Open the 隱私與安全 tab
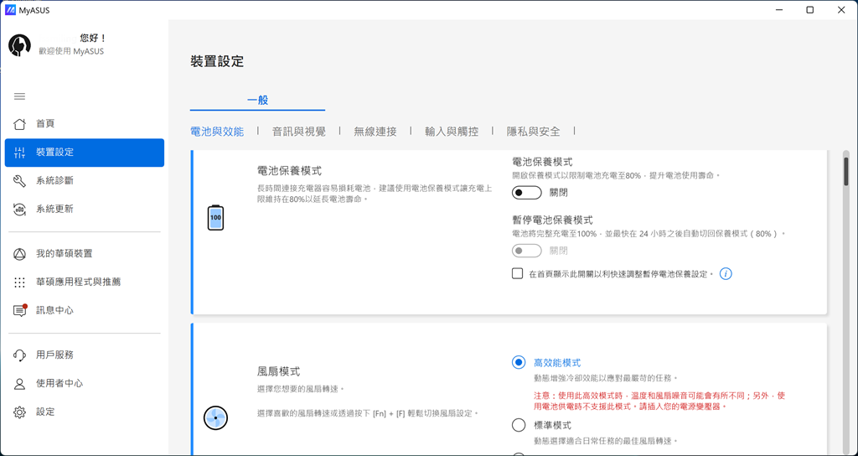Screen dimensions: 858x456 tap(533, 132)
